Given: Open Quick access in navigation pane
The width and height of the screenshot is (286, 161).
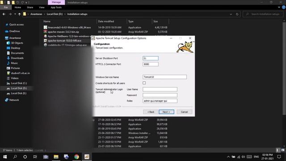Looking at the screenshot, I should (16, 25).
